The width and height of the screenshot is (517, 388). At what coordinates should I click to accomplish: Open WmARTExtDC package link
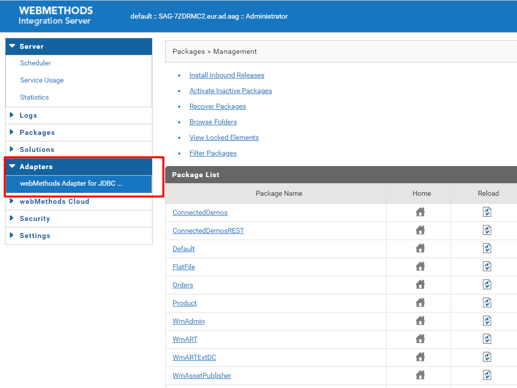(194, 358)
